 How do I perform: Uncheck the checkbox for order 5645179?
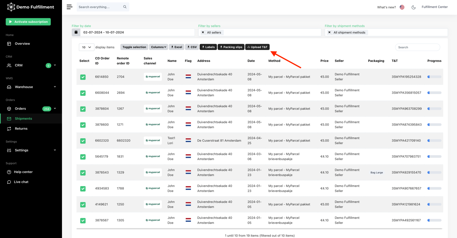click(x=83, y=157)
